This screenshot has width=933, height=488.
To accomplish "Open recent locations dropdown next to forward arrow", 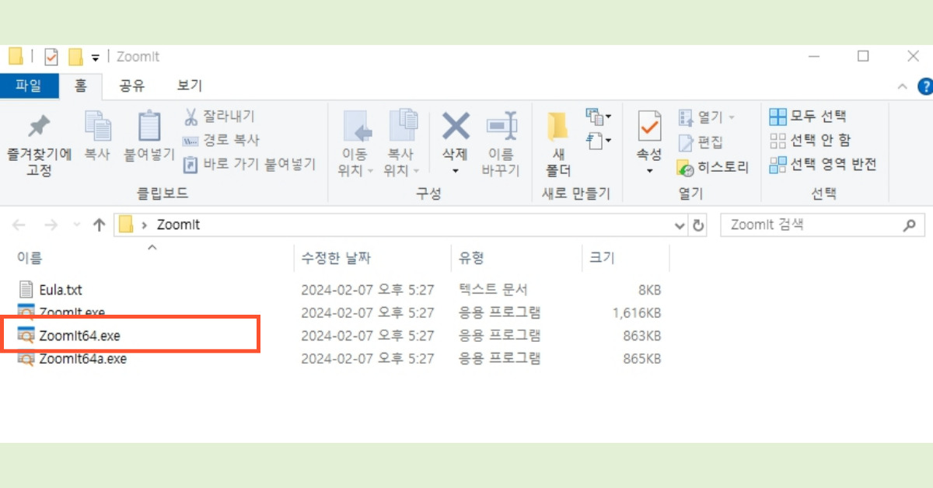I will pyautogui.click(x=76, y=225).
